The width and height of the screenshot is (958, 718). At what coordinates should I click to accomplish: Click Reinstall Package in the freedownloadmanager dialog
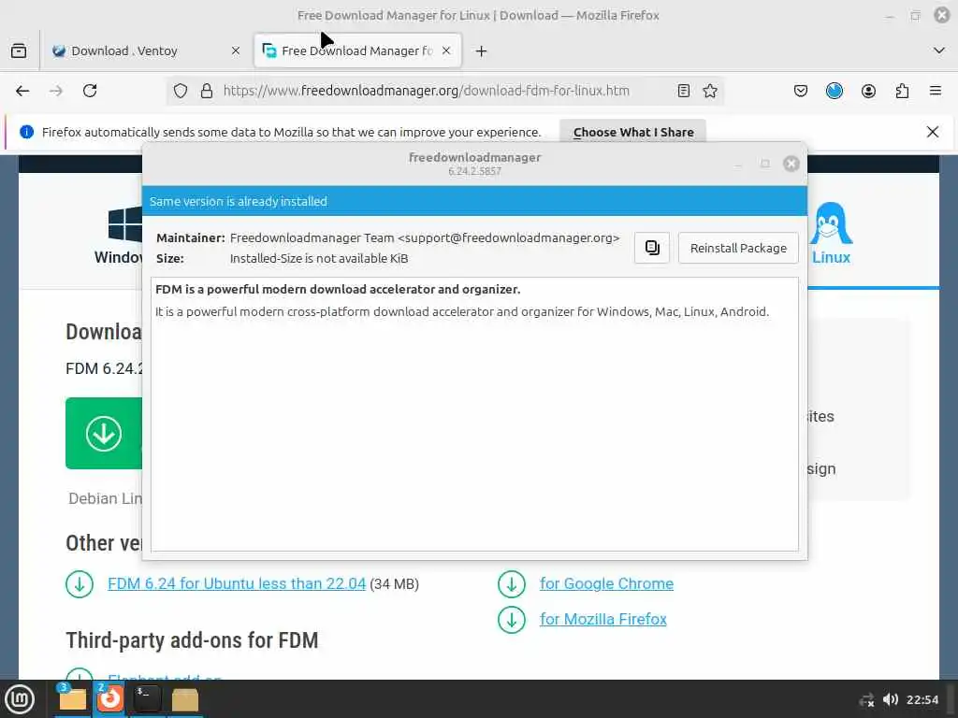(738, 248)
